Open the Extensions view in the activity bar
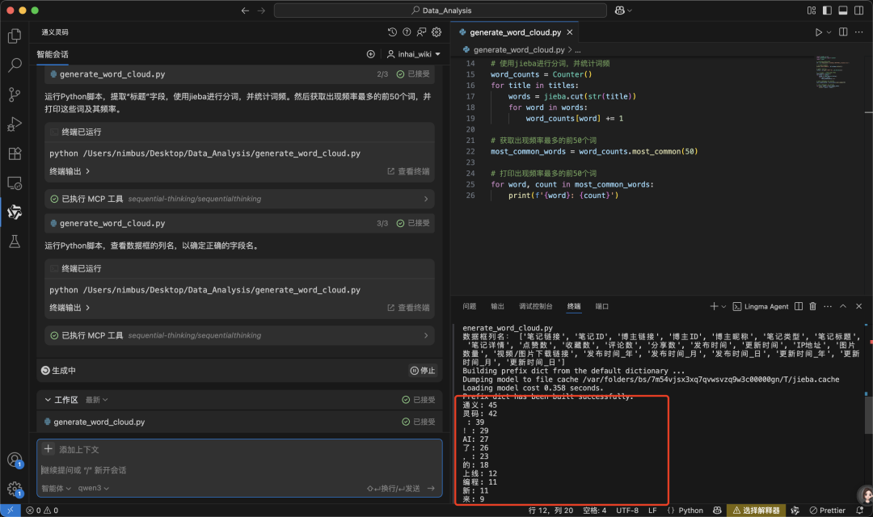Image resolution: width=873 pixels, height=517 pixels. 14,153
